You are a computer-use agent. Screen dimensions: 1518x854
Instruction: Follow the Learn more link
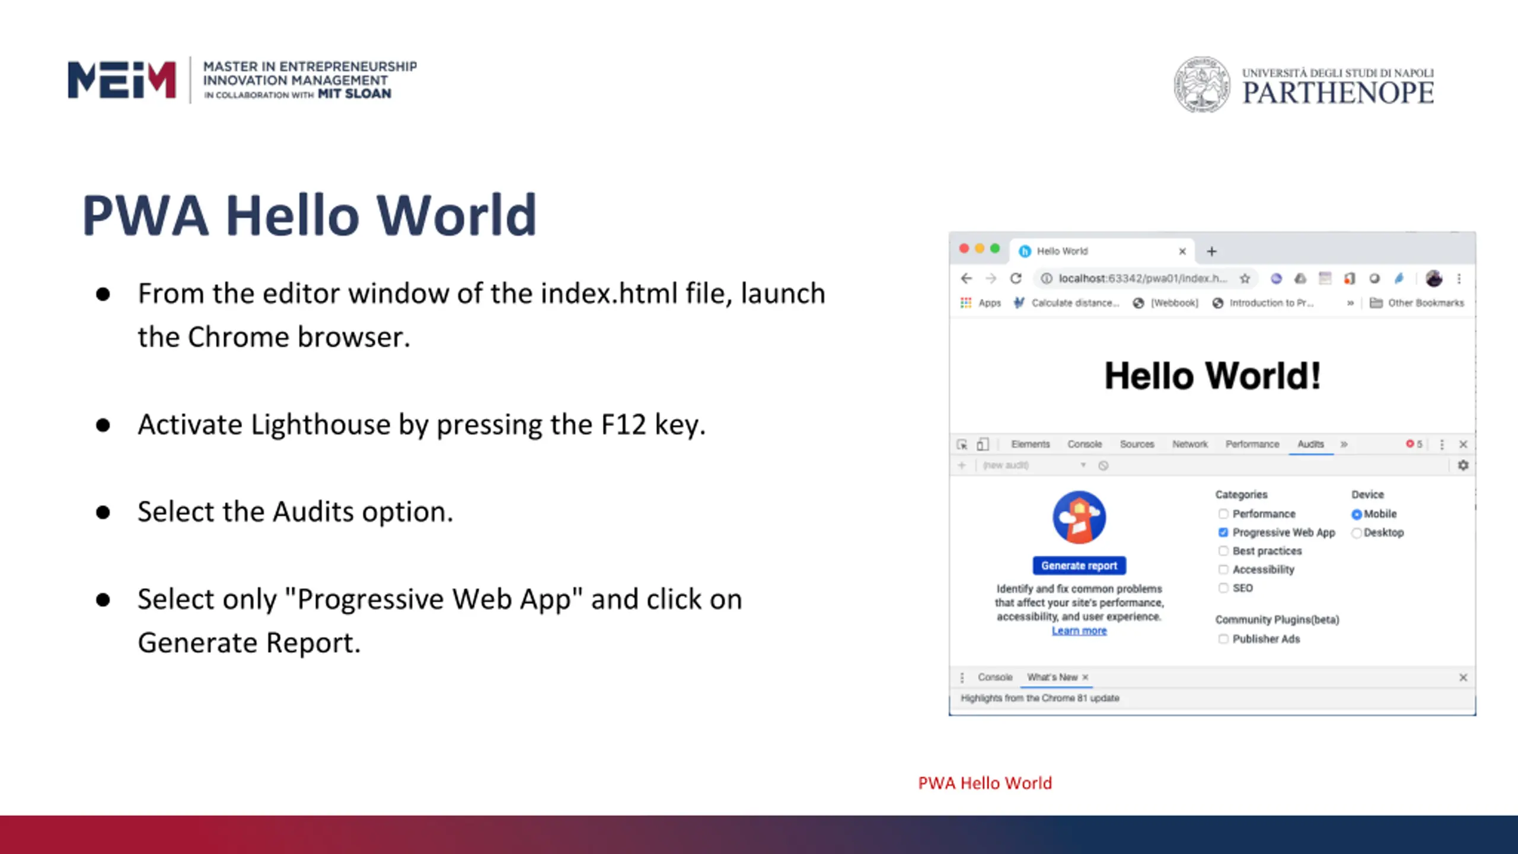[1079, 631]
